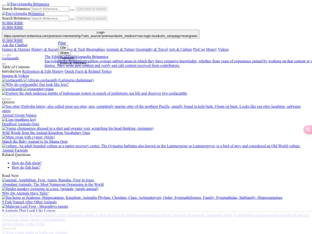The width and height of the screenshot is (312, 234).
Task: Focus the second Search Britannica input field
Action: coord(50,18)
